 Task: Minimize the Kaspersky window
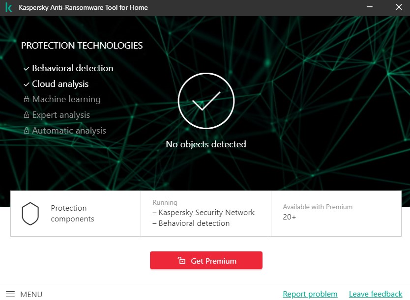point(370,7)
